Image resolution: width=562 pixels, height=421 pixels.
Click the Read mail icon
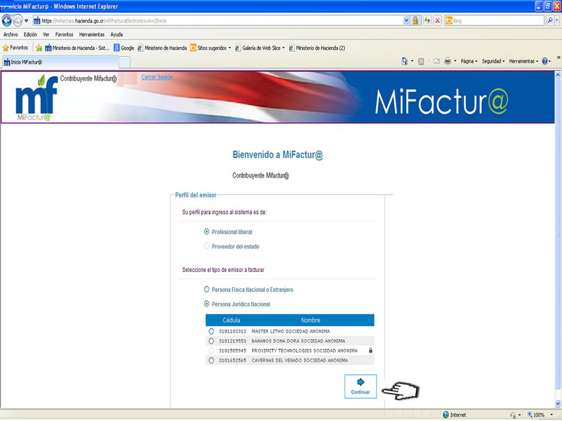[x=437, y=61]
